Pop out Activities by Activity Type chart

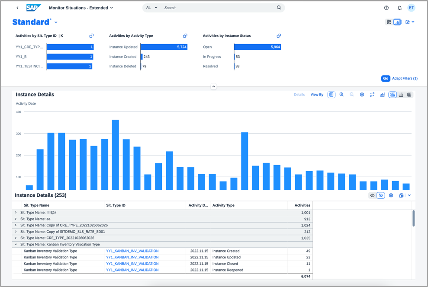click(185, 36)
